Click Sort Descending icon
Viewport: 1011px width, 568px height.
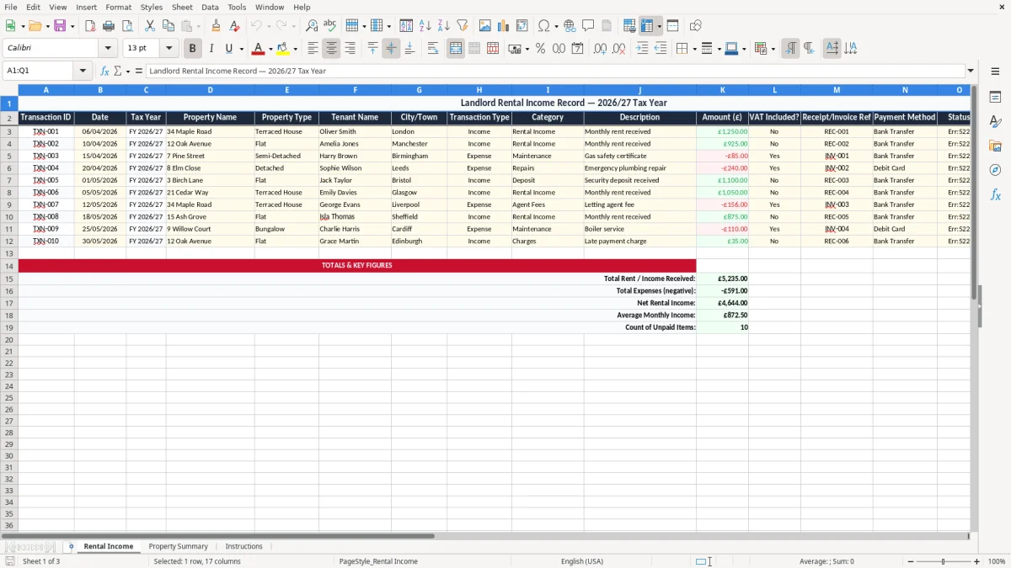444,26
